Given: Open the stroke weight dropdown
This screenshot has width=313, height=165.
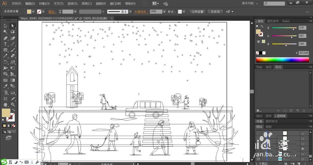Looking at the screenshot, I should 75,12.
